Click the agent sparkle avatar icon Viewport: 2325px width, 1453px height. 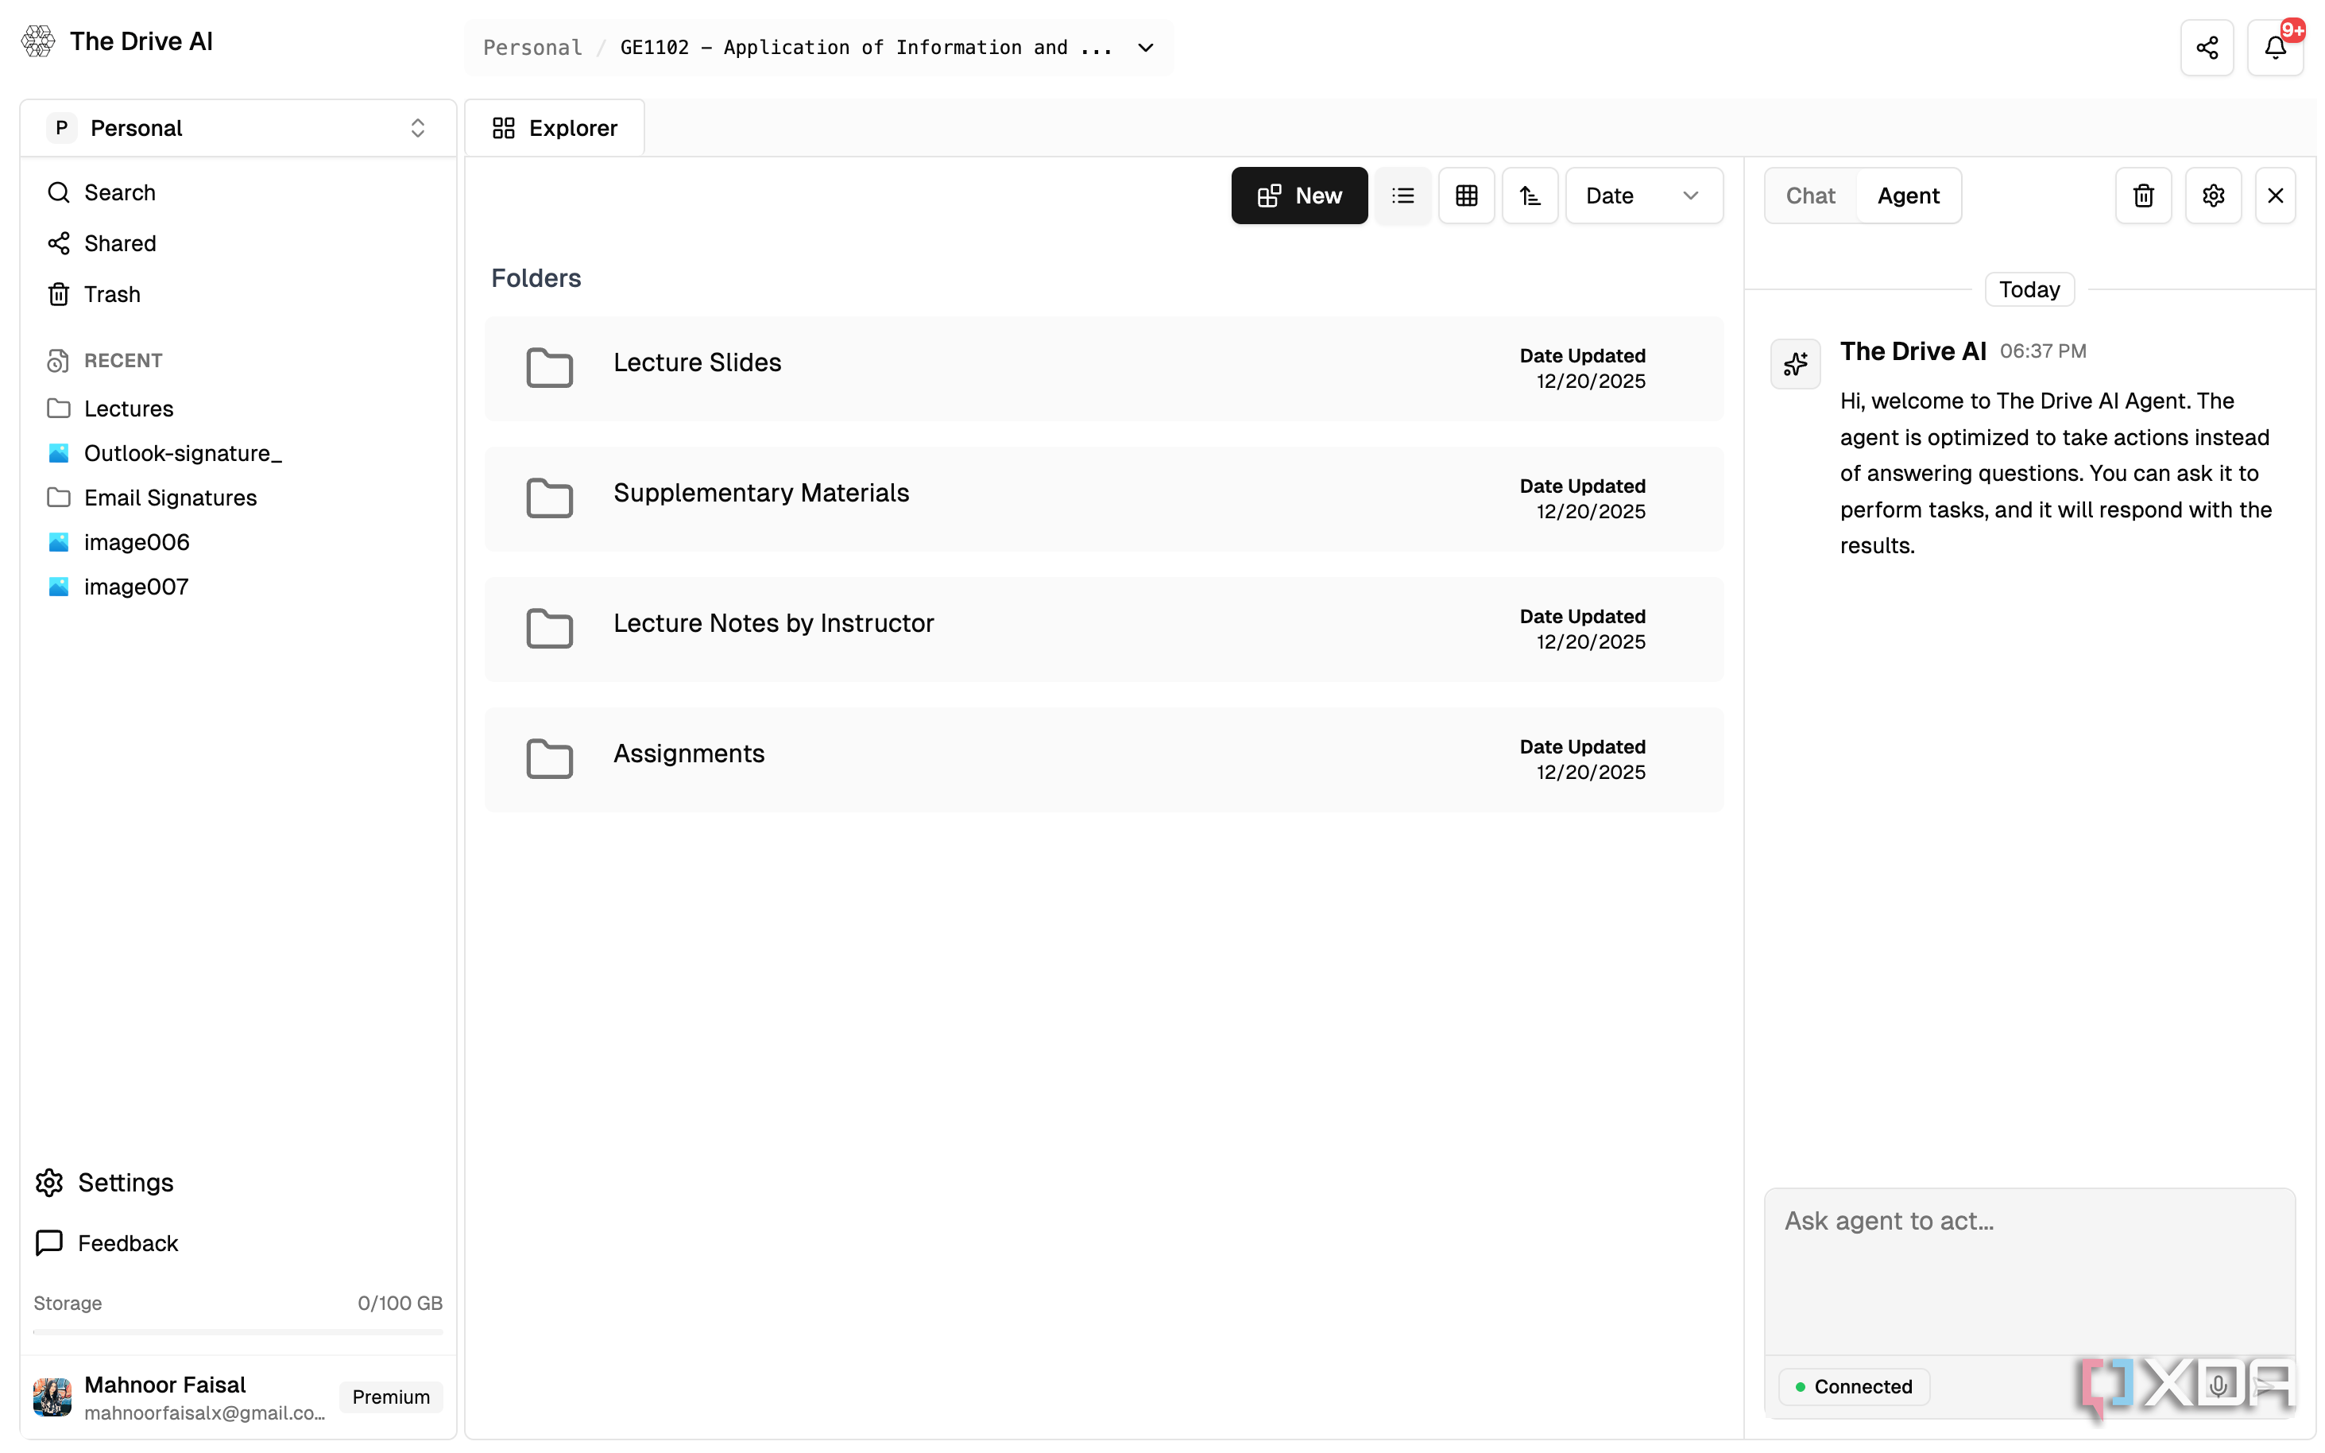1795,363
